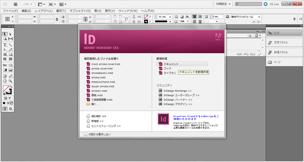Viewport: 304px width, 162px height.
Task: Toggle formatting affects text button (T)
Action: pos(10,98)
